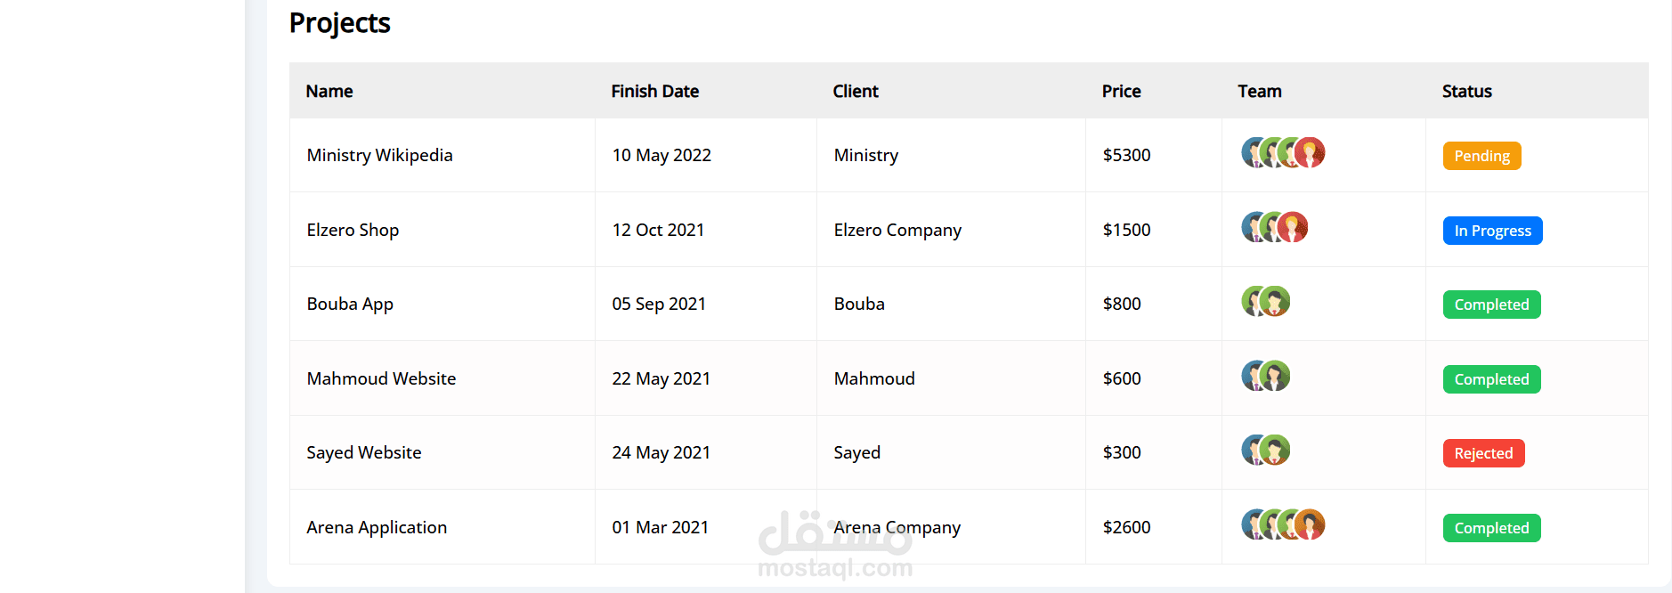Viewport: 1672px width, 593px height.
Task: Click the rightmost avatar in Sayed Website row
Action: pos(1276,451)
